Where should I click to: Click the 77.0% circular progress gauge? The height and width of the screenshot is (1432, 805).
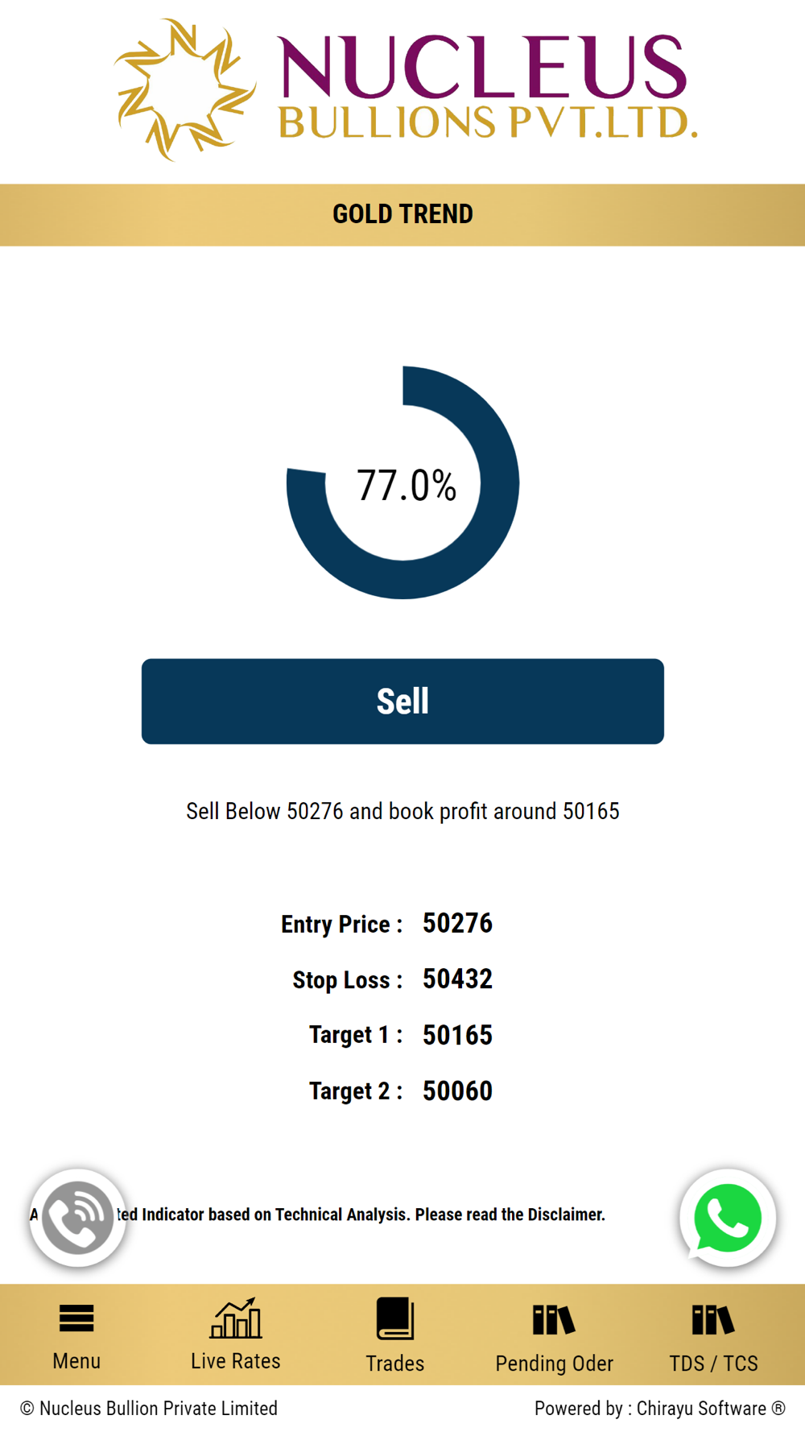pyautogui.click(x=402, y=482)
